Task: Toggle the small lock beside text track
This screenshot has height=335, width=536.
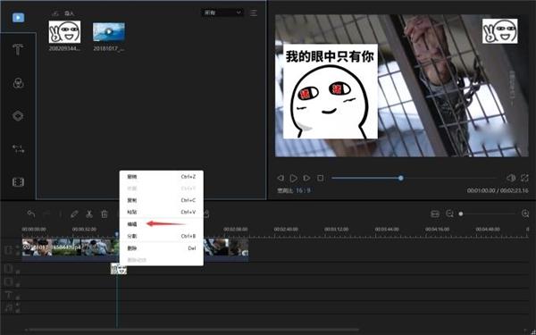Action: tap(18, 297)
